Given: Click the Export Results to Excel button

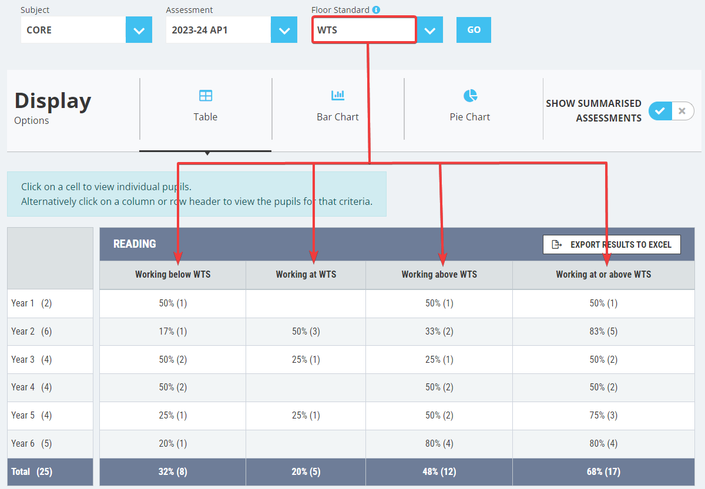Looking at the screenshot, I should (612, 244).
